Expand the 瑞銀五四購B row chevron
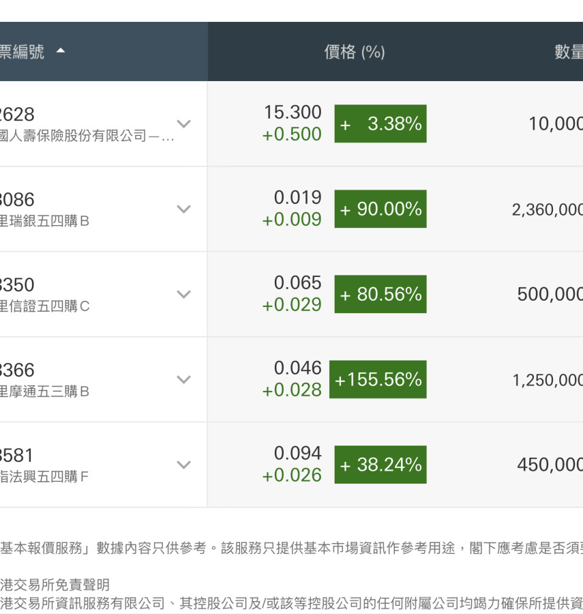583x614 pixels. (x=183, y=209)
